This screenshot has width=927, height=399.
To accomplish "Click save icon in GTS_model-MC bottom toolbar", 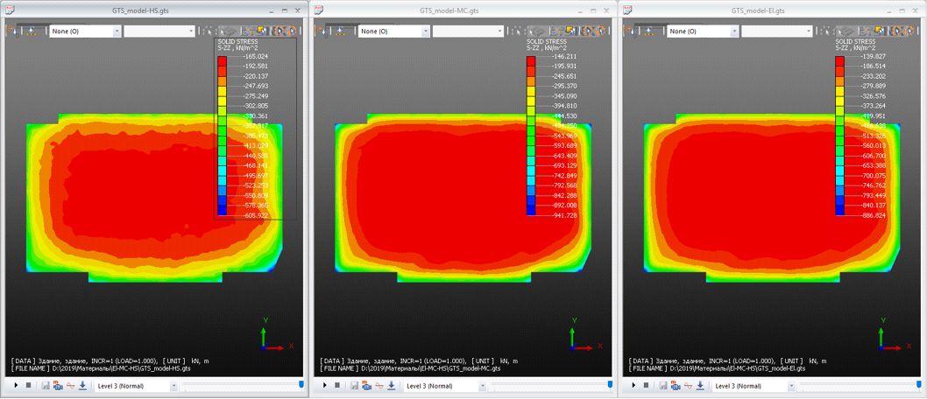I will (354, 386).
